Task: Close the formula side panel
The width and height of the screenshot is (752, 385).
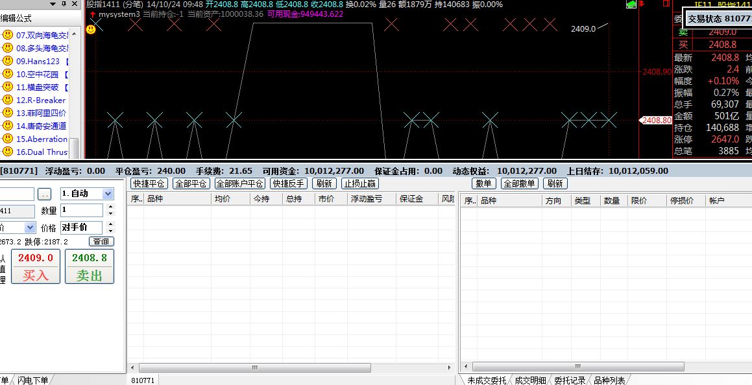Action: [x=75, y=4]
